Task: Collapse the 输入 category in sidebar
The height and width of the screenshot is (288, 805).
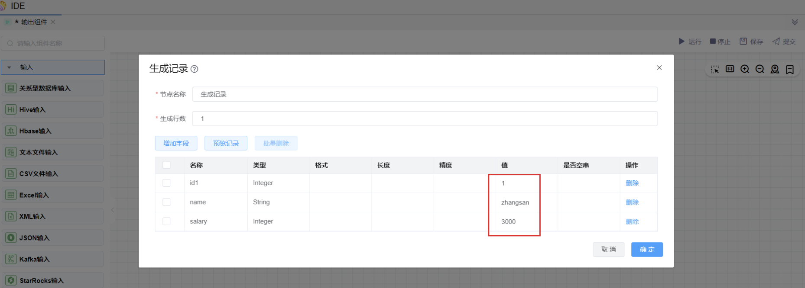Action: point(10,67)
